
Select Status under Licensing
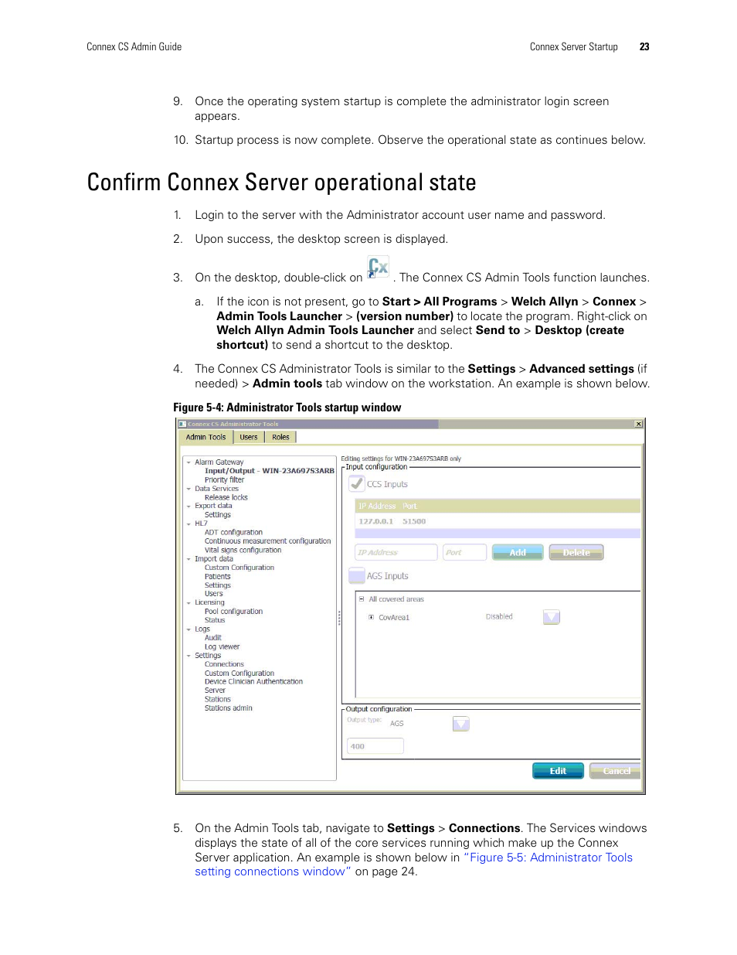coord(215,620)
